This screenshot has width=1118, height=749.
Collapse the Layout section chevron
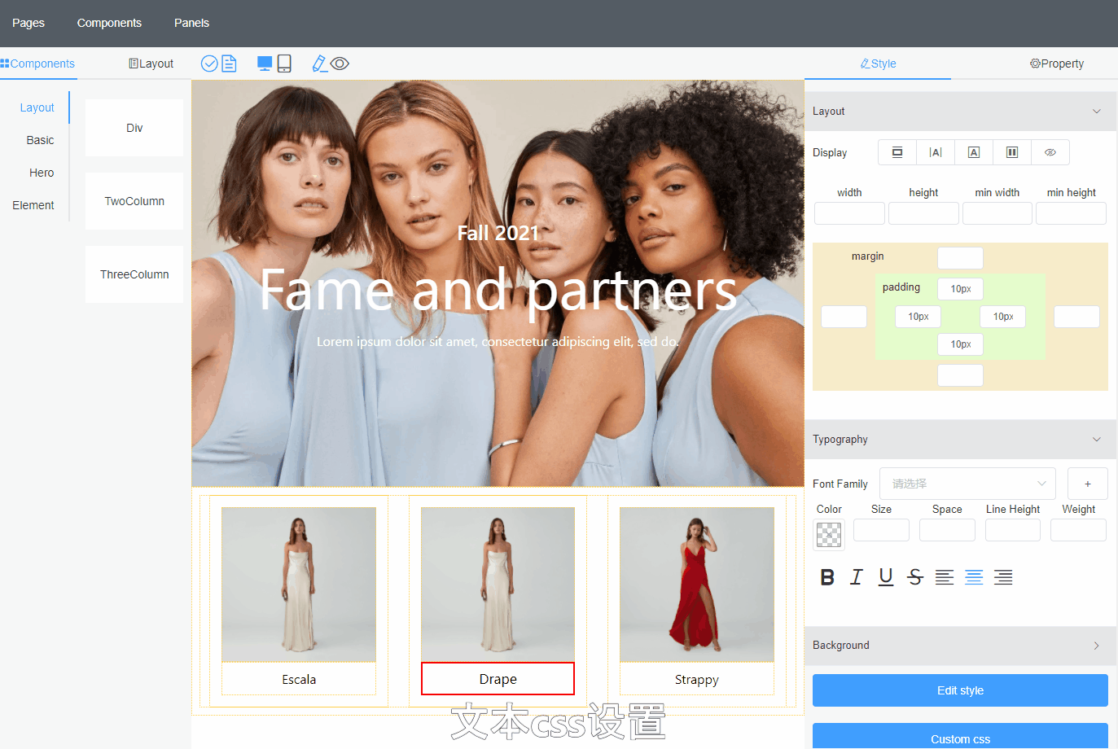(1097, 112)
